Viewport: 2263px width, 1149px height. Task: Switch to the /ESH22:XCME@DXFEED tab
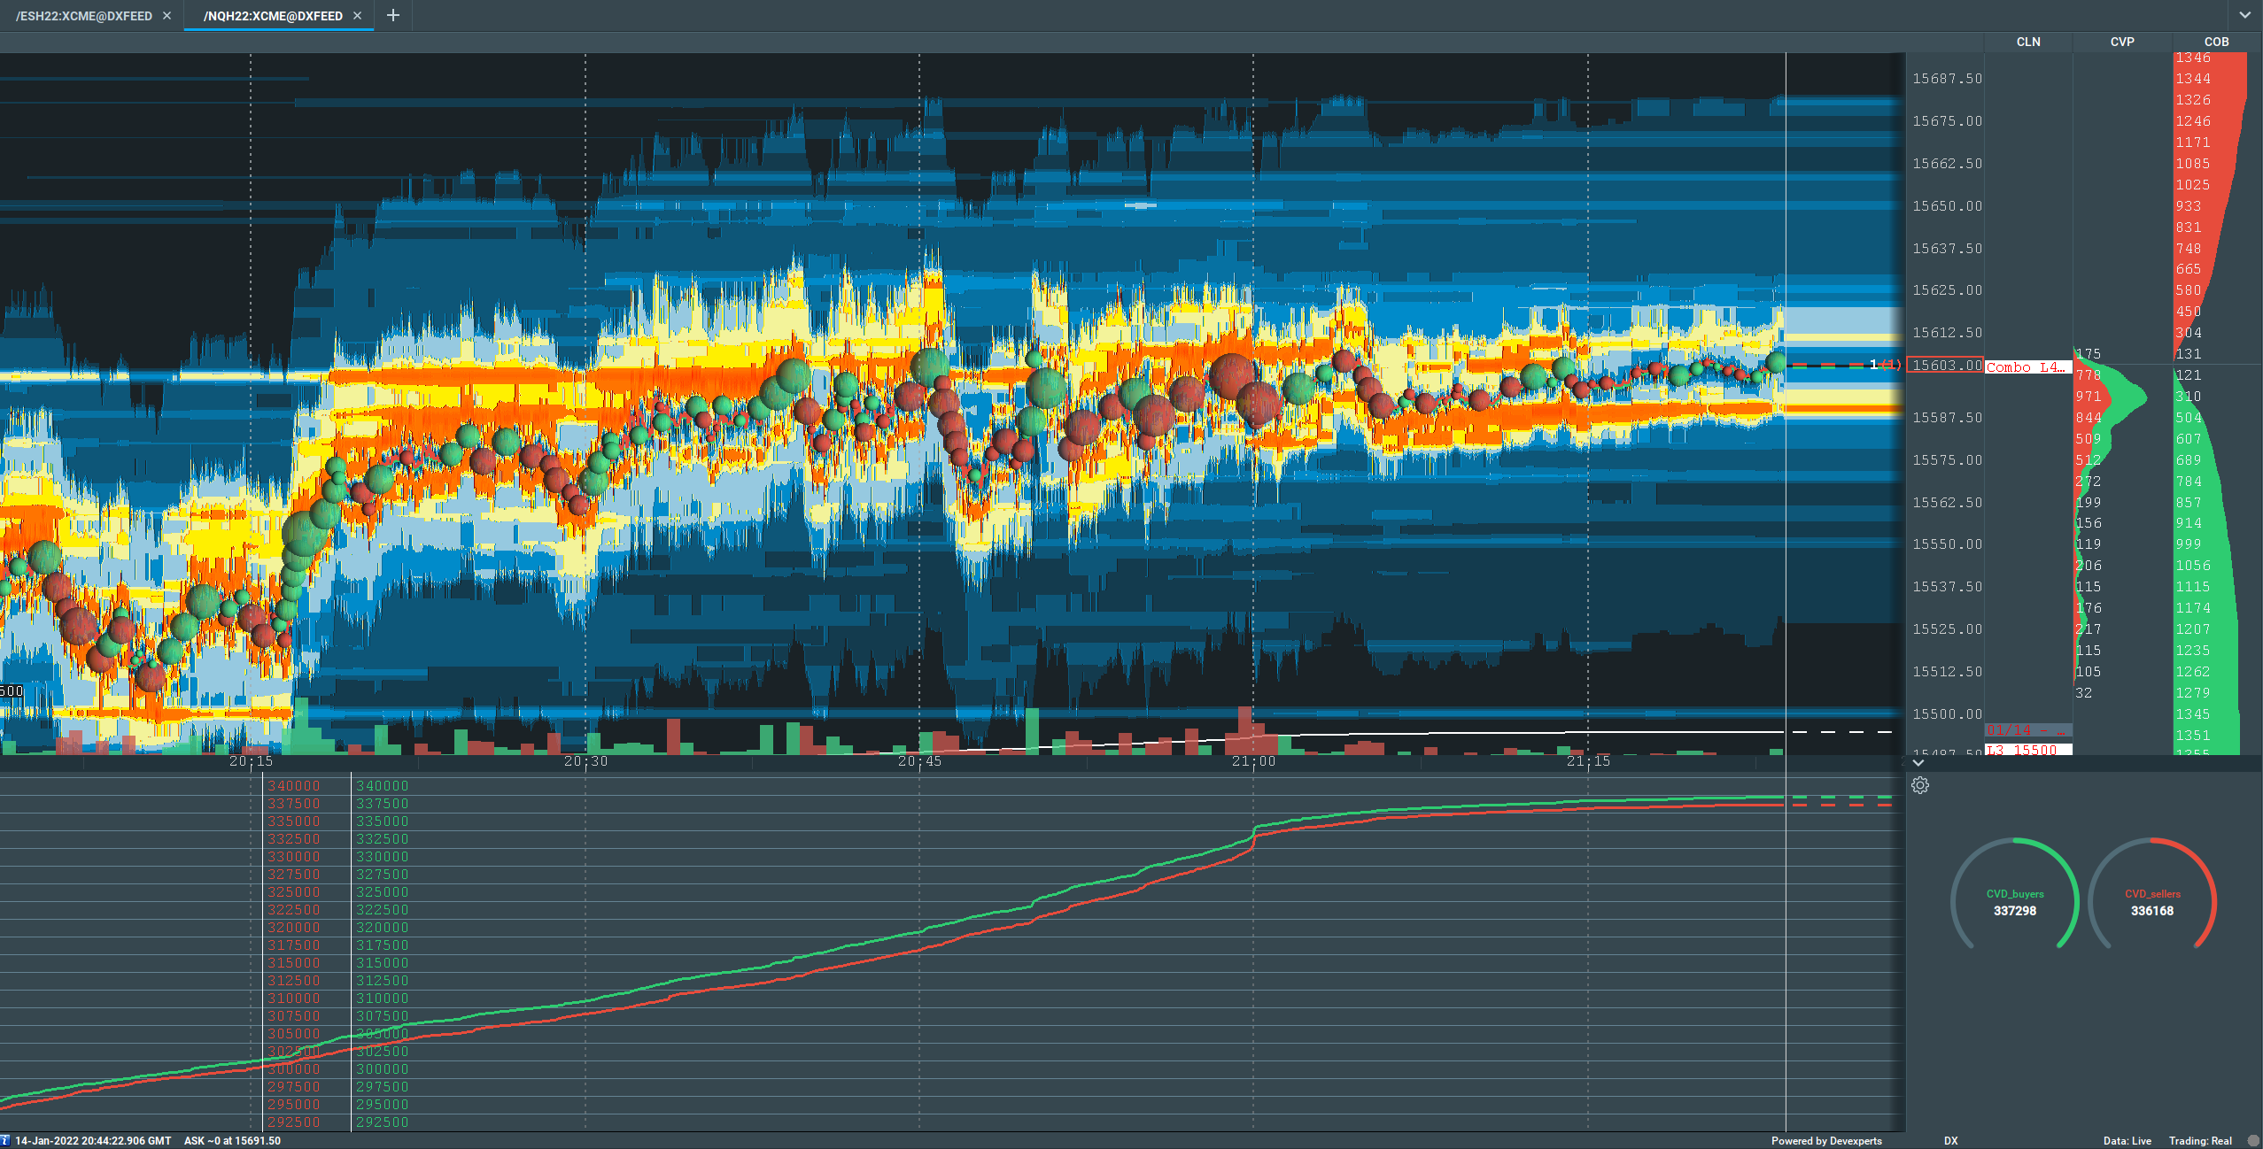(x=84, y=16)
